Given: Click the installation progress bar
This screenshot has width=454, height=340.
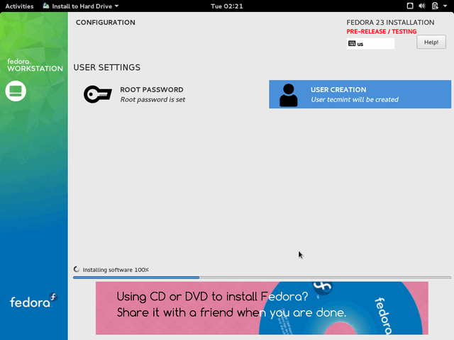Looking at the screenshot, I should tap(262, 278).
